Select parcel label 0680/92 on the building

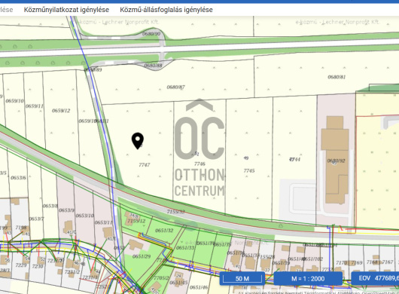(337, 161)
